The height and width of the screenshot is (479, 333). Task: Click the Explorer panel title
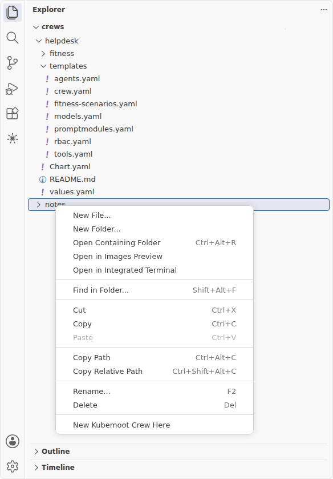[48, 10]
